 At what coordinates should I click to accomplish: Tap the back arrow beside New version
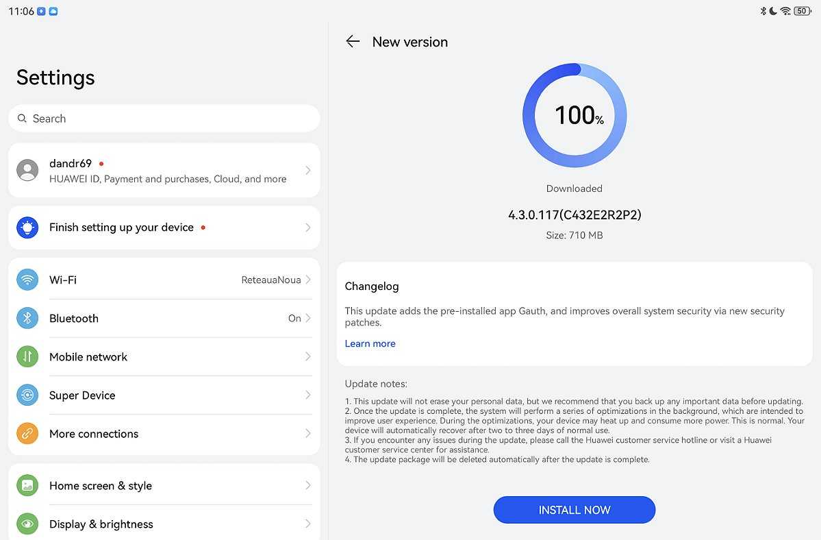(x=353, y=41)
